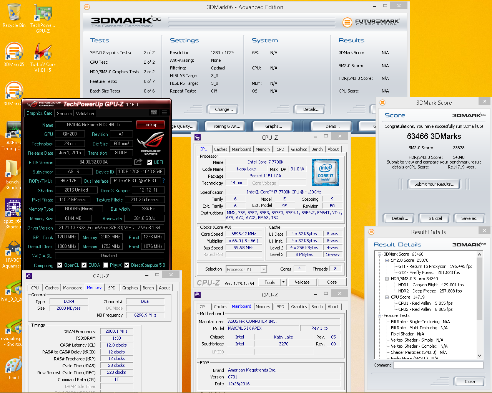Collapse the HDR/SM3.0 Score: 34340 node

387,279
